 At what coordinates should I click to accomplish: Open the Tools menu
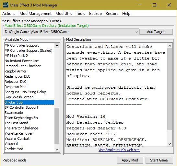tap(80, 14)
